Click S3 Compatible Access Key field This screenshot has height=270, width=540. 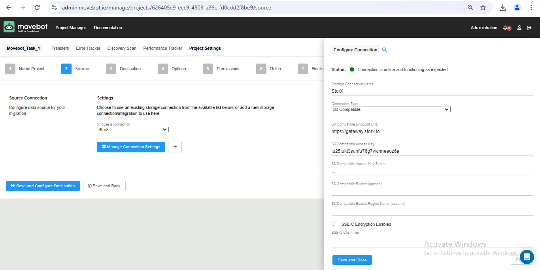point(432,151)
